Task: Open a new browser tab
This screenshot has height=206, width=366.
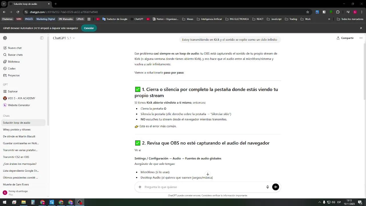Action: [x=55, y=4]
